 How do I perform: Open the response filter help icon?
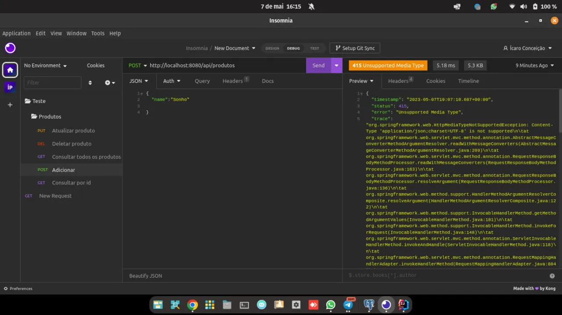(552, 276)
